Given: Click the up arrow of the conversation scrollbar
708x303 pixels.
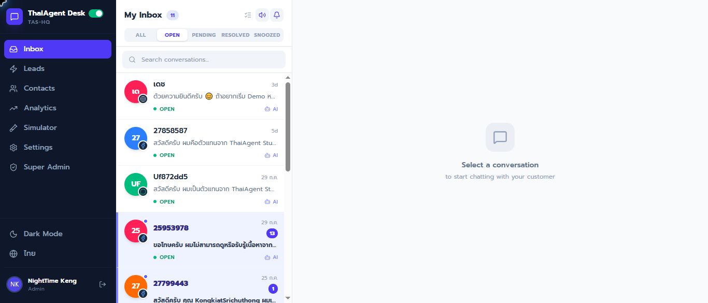Looking at the screenshot, I should click(x=288, y=78).
